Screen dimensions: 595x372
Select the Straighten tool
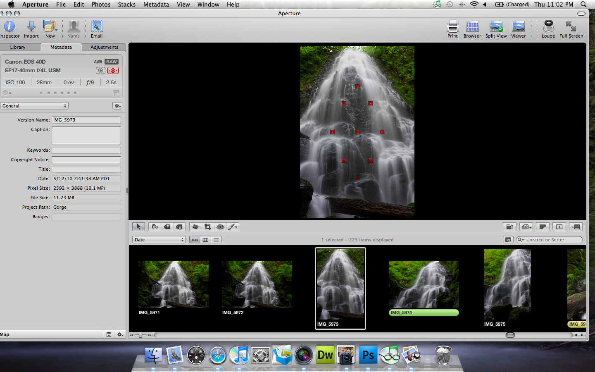click(196, 227)
